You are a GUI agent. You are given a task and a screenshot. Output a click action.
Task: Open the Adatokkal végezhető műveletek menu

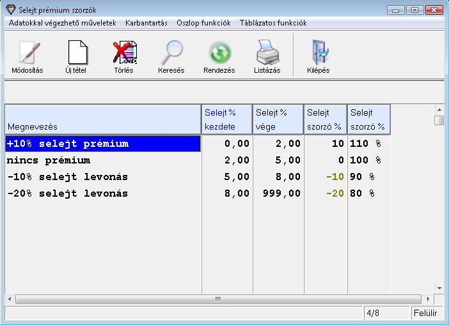pos(62,23)
